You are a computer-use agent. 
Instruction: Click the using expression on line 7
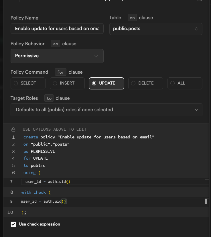[x=48, y=181]
